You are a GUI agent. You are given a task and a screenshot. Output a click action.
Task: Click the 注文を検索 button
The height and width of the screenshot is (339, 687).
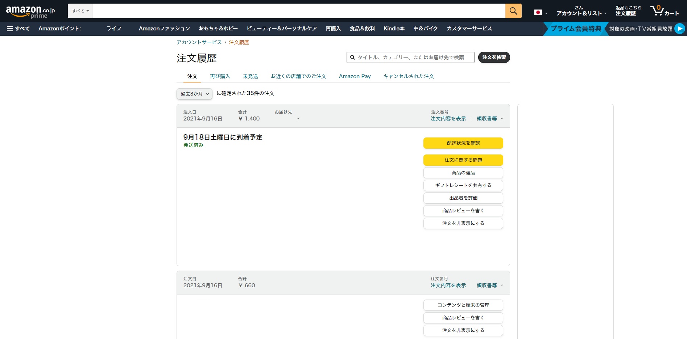click(x=494, y=58)
